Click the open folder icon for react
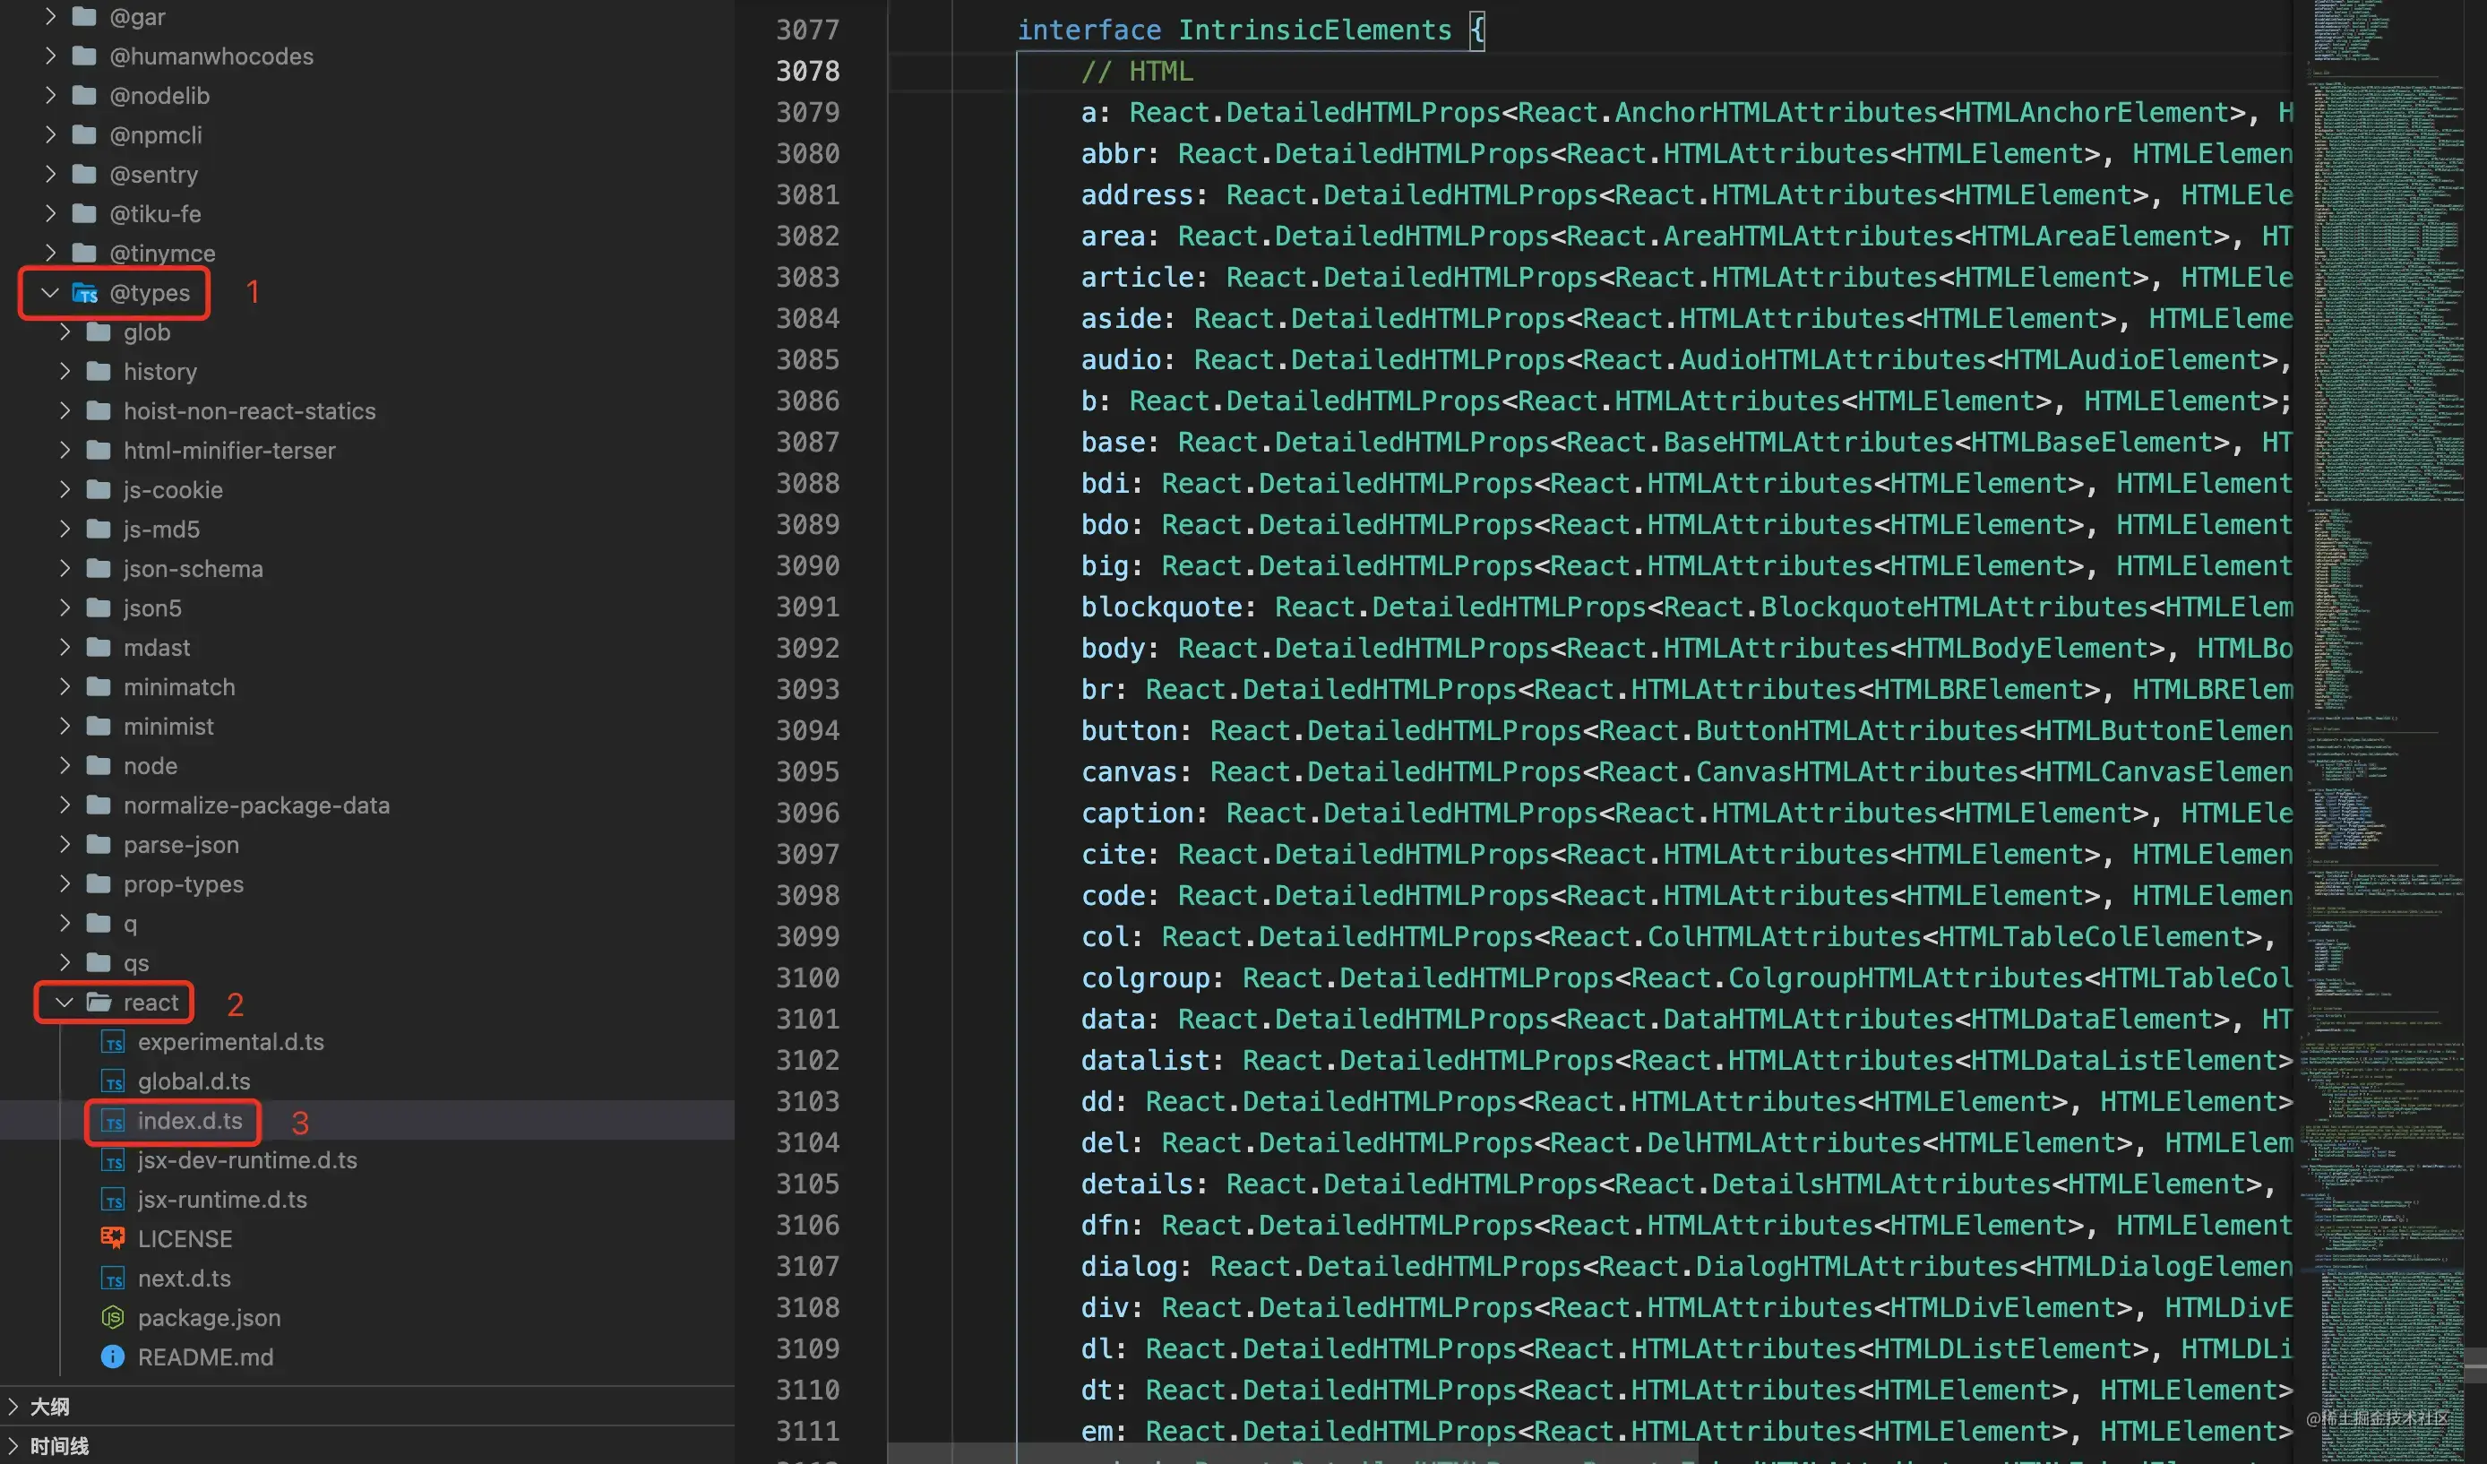This screenshot has height=1464, width=2487. (99, 1003)
